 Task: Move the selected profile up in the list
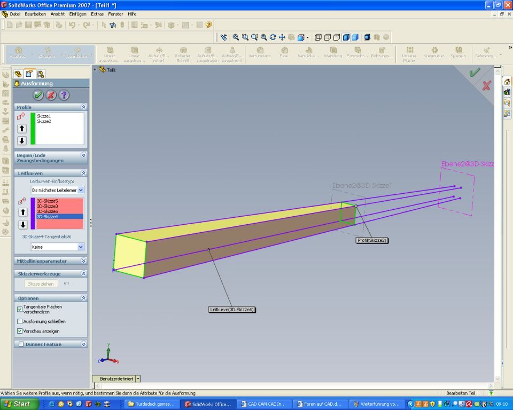[22, 129]
